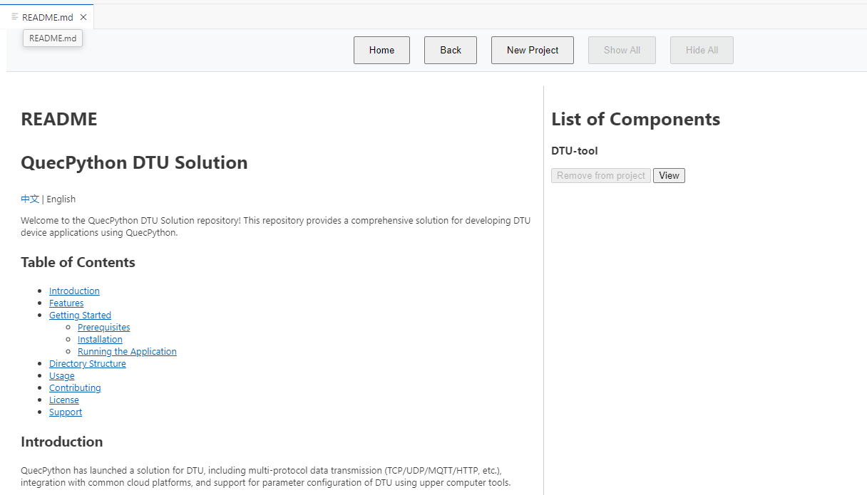Click the English language label

[61, 199]
